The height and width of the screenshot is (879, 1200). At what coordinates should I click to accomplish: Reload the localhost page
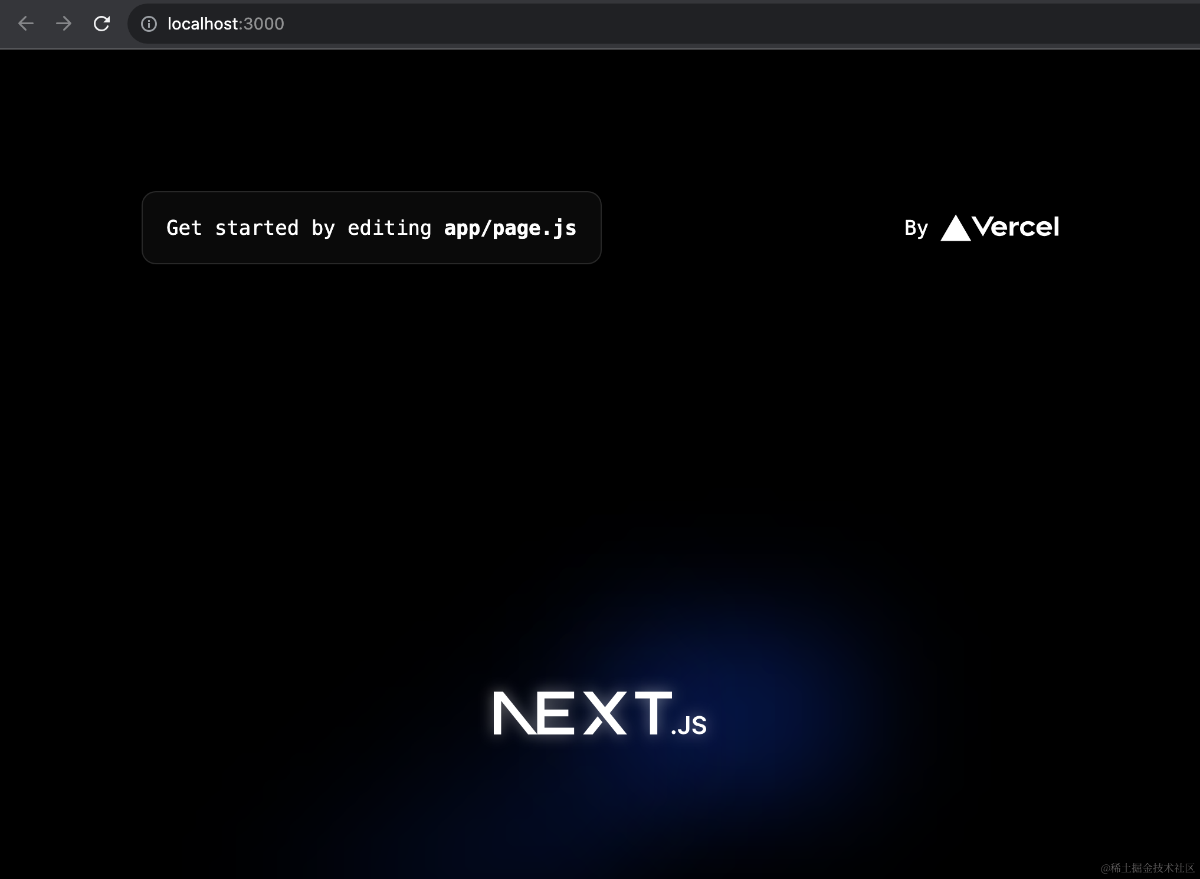pyautogui.click(x=101, y=24)
